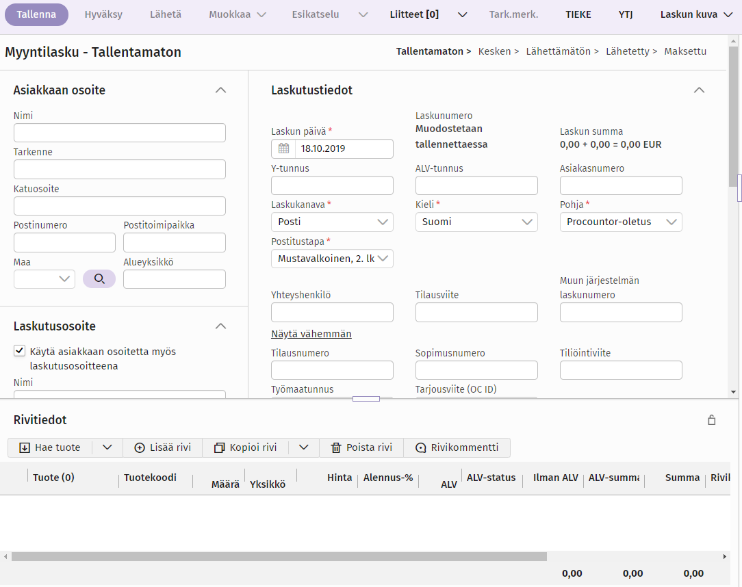The image size is (742, 587).
Task: Click Esikatselu preview
Action: point(316,14)
